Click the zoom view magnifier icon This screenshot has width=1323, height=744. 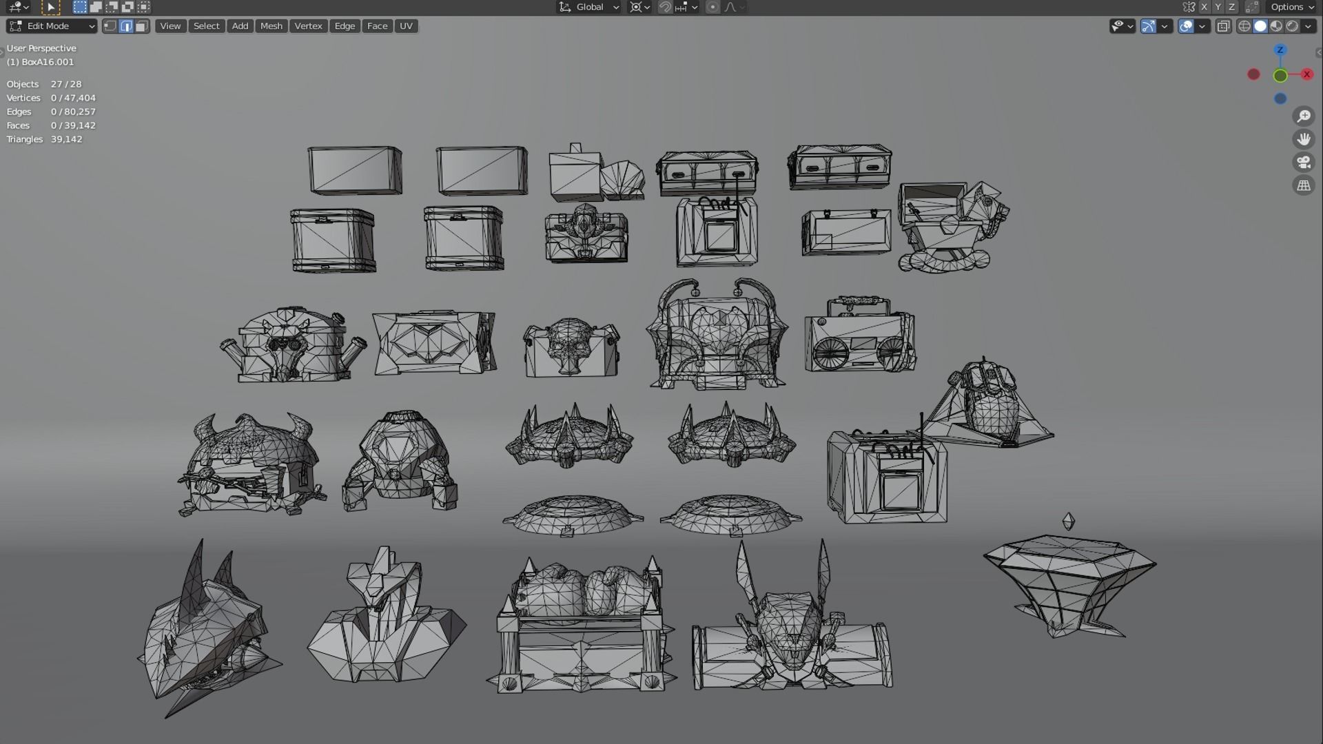(x=1304, y=116)
